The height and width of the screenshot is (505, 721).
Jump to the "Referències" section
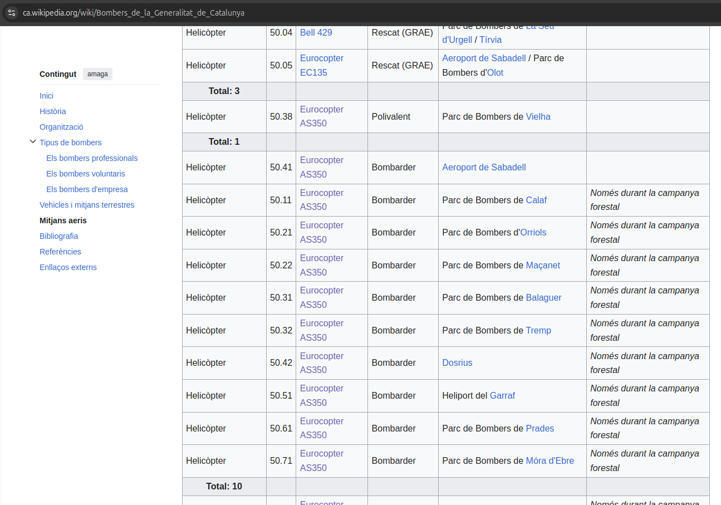60,252
